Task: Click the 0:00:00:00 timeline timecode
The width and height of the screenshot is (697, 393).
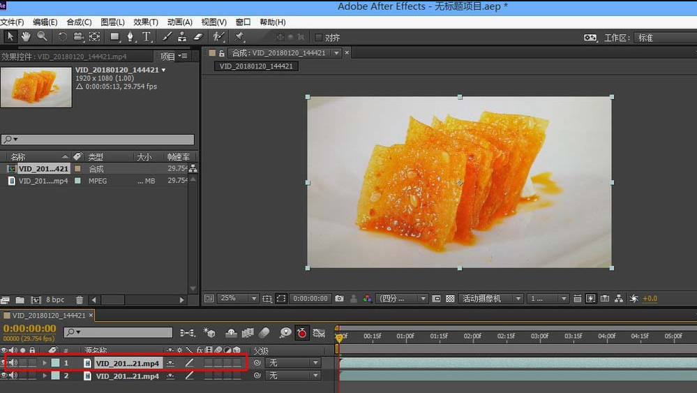Action: pos(29,328)
